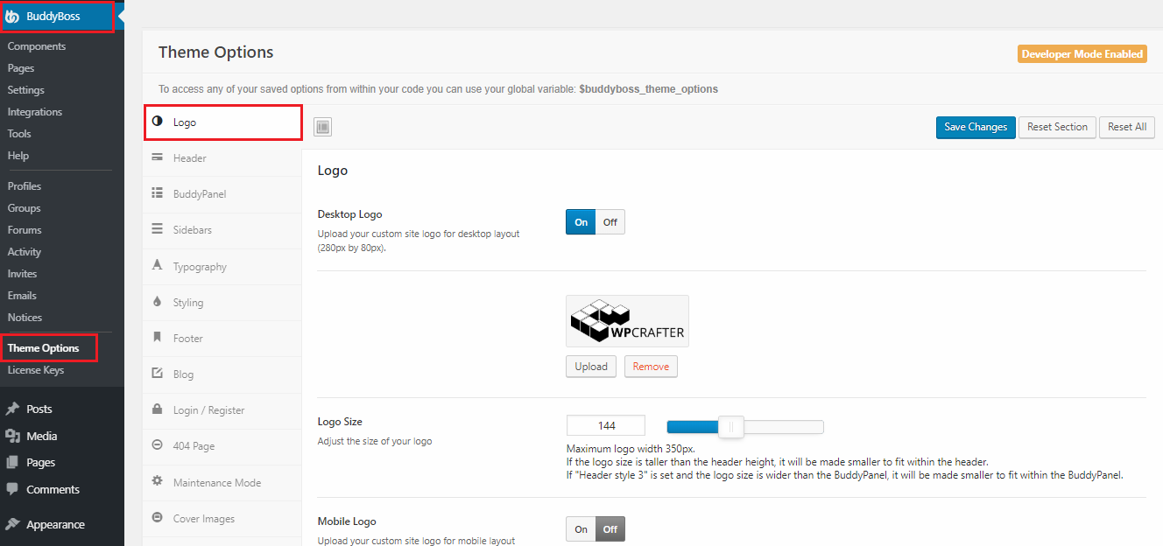Screen dimensions: 1163x546
Task: Click the Sidebars hamburger icon
Action: tap(157, 229)
